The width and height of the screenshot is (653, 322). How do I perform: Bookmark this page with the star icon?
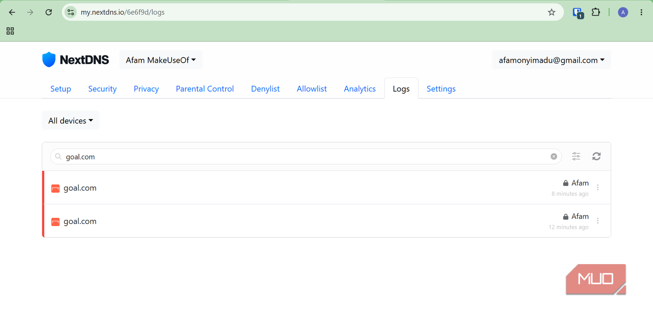point(552,12)
